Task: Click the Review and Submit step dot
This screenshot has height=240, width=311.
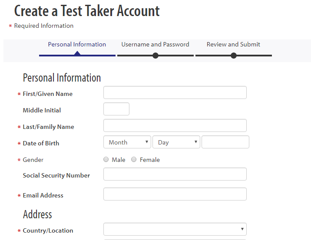Action: 234,56
